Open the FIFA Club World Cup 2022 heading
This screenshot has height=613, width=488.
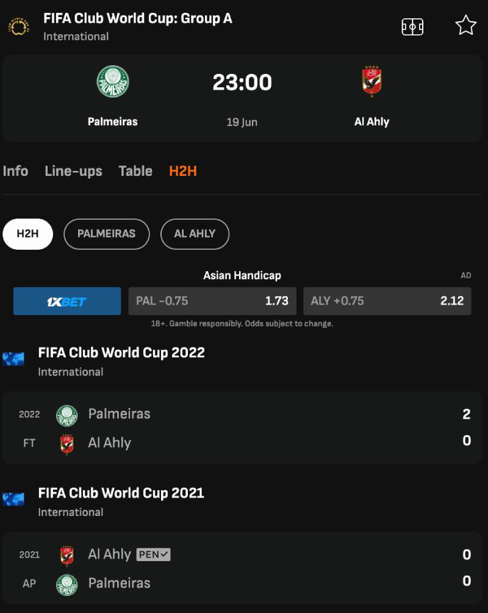[121, 353]
